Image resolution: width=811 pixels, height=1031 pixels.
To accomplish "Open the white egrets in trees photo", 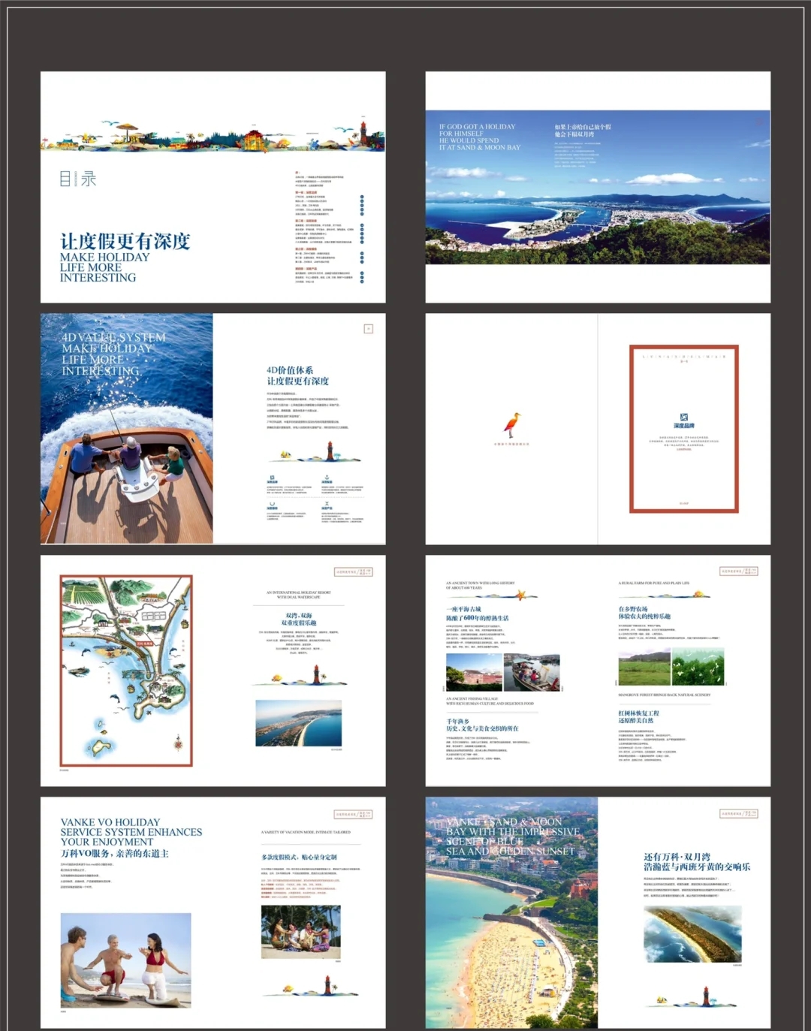I will point(698,668).
